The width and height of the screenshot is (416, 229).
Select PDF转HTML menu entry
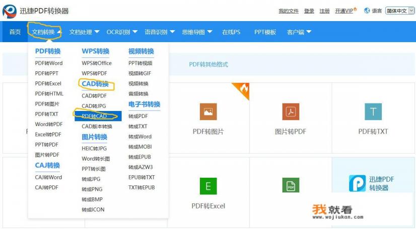[x=49, y=93]
